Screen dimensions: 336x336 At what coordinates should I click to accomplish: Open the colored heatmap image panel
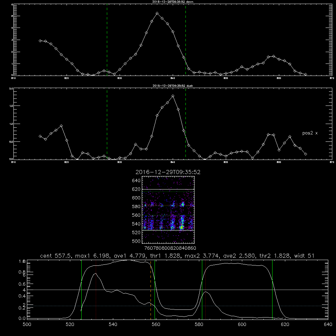point(168,210)
